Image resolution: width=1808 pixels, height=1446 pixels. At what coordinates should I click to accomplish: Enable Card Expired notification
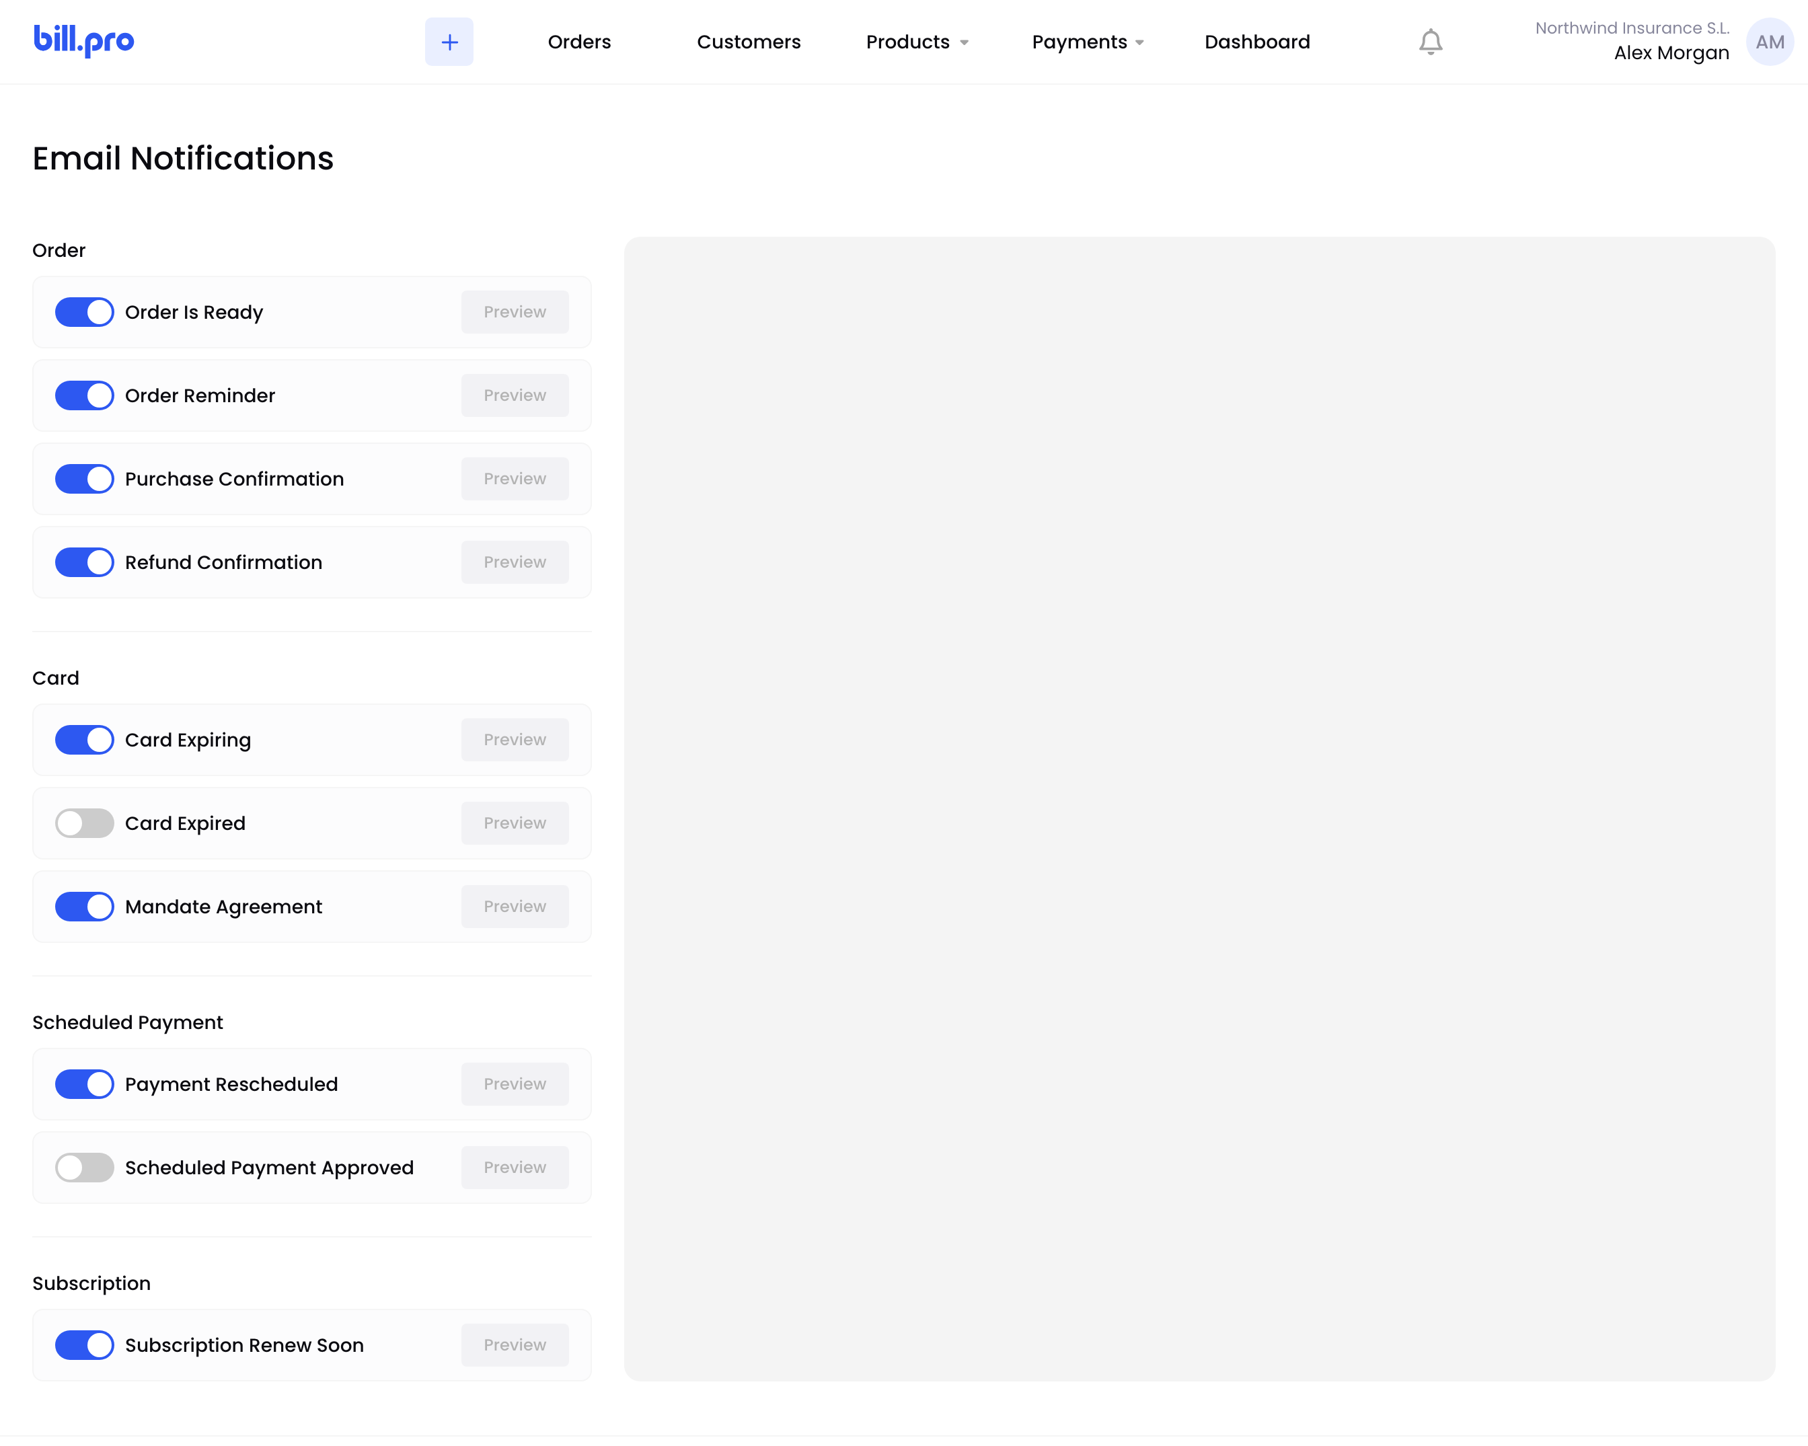[x=85, y=823]
